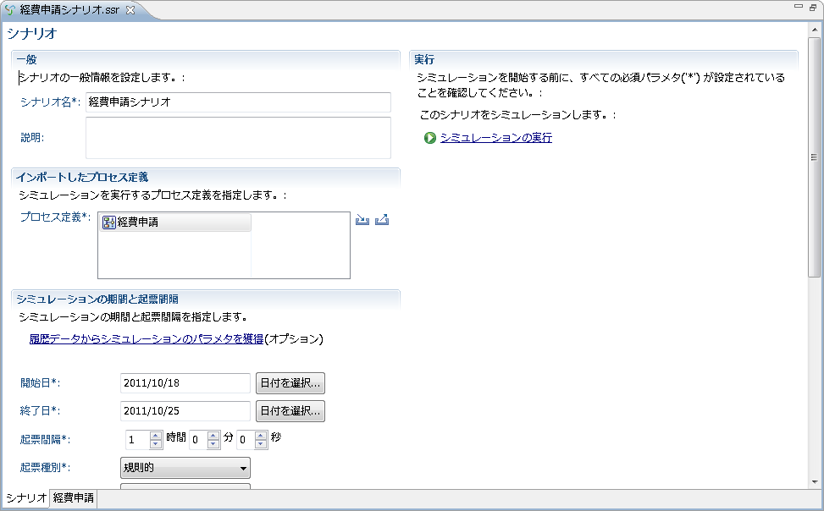Increase the 秒 interval spinner value
The height and width of the screenshot is (511, 824).
(x=261, y=436)
